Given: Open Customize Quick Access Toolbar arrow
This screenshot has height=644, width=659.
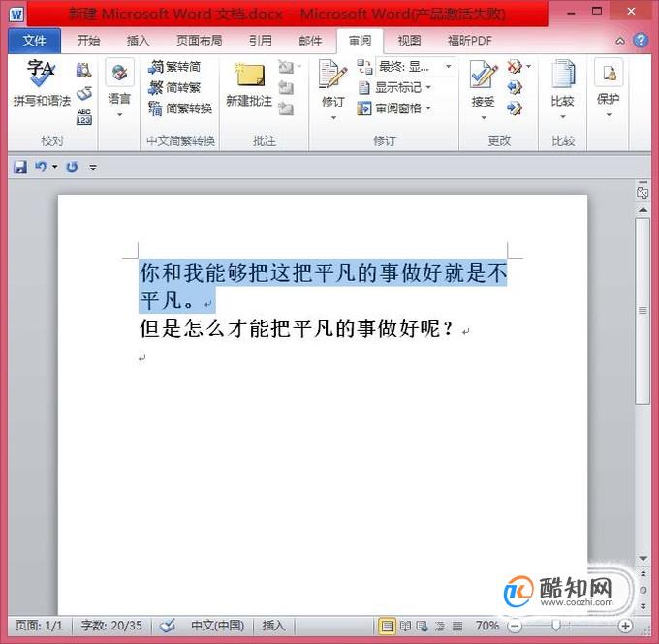Looking at the screenshot, I should [x=93, y=168].
